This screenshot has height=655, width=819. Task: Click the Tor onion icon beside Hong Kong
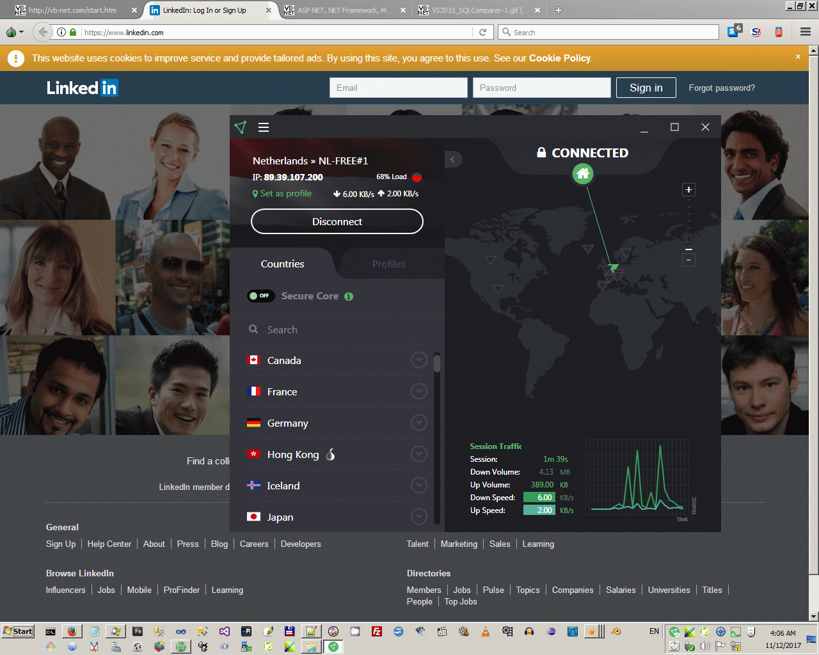pyautogui.click(x=331, y=454)
